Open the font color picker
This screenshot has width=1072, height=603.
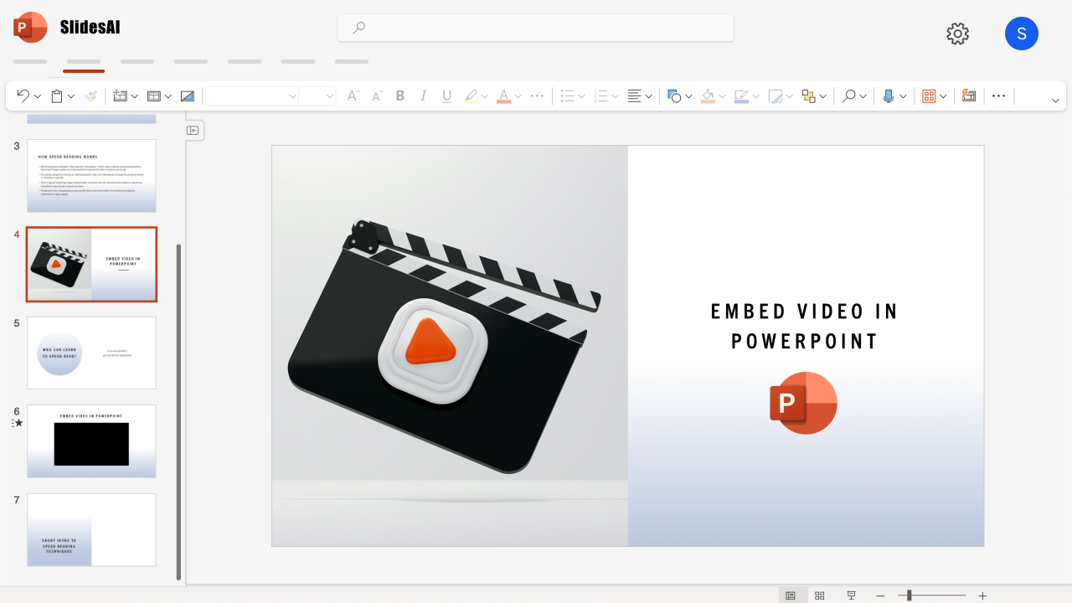tap(505, 95)
